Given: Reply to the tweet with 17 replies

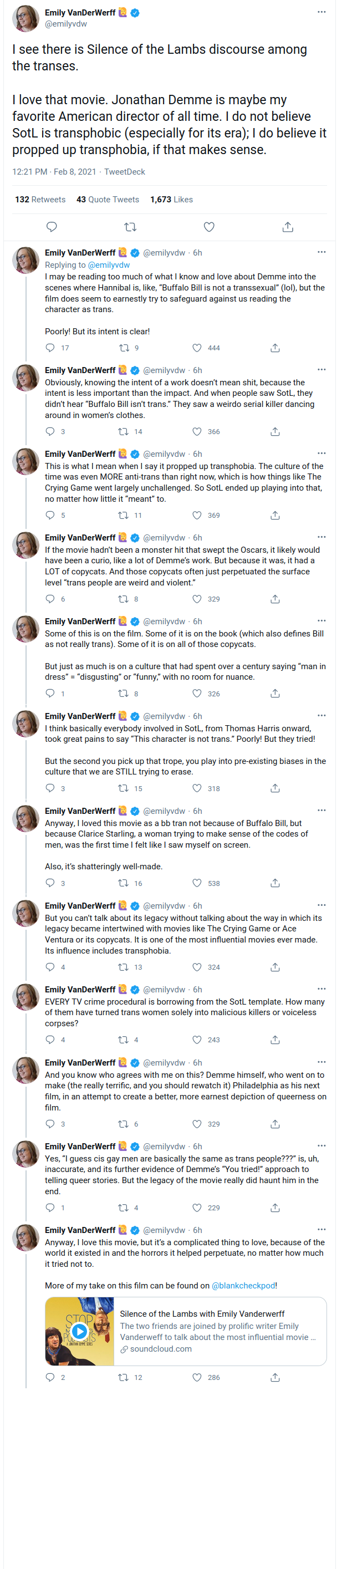Looking at the screenshot, I should (x=50, y=348).
